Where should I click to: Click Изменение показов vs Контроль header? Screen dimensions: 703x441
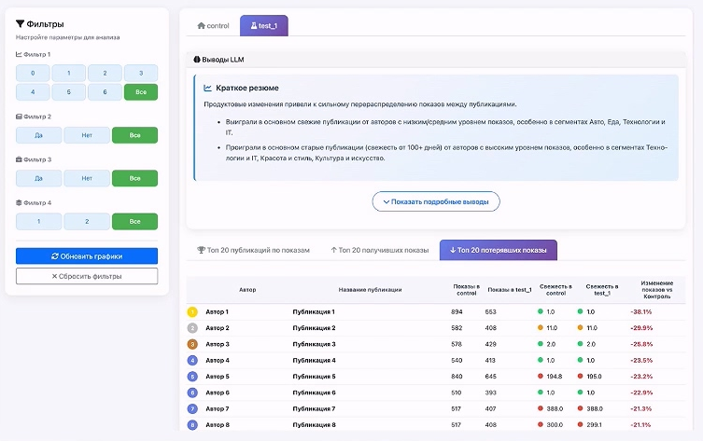tap(657, 290)
